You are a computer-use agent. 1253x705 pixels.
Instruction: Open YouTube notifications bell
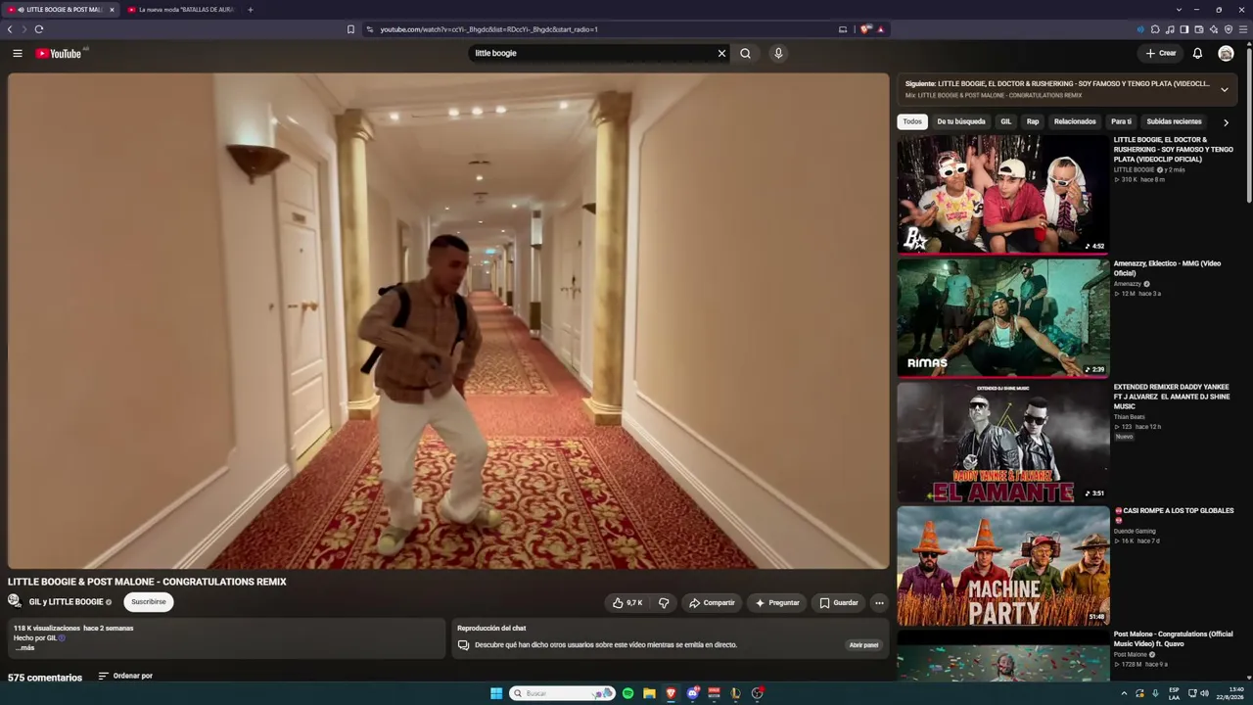[x=1197, y=53]
